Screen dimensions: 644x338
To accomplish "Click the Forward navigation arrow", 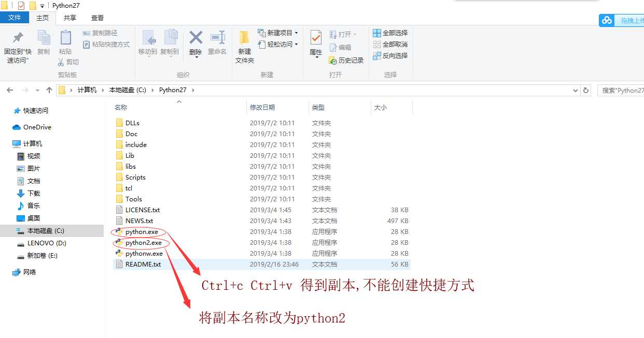I will (25, 90).
